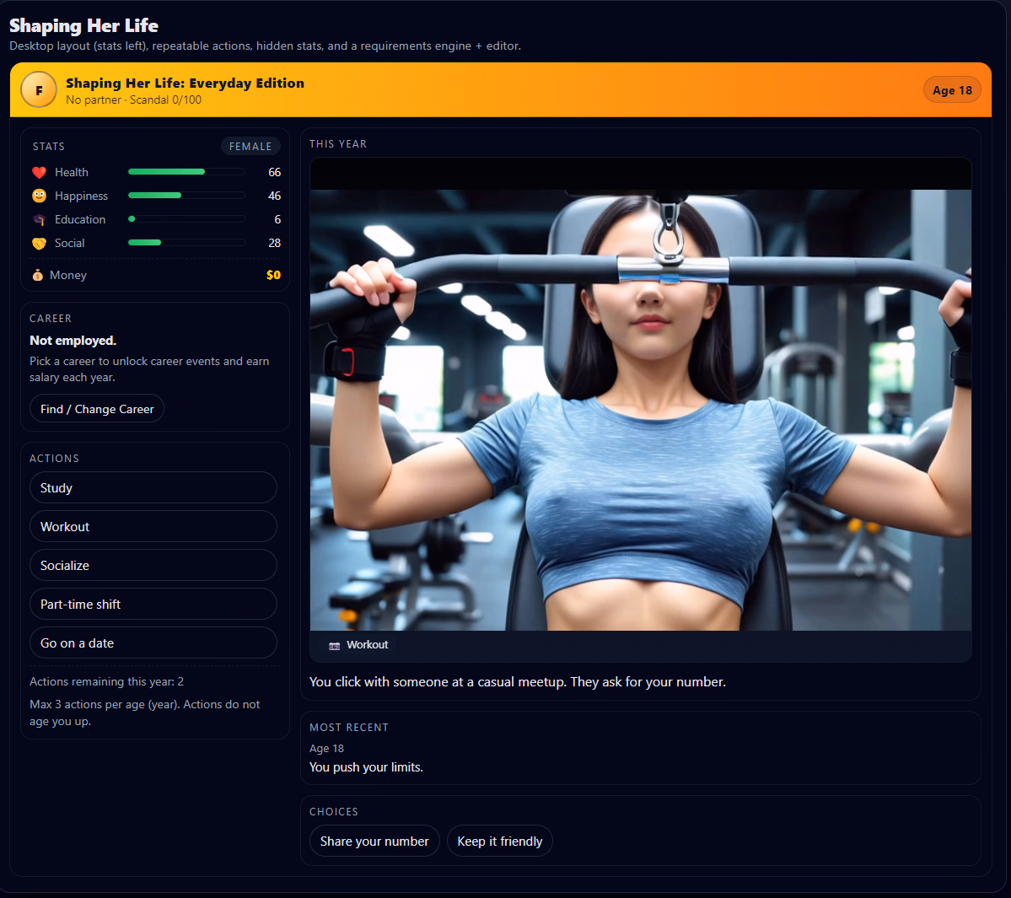
Task: Start a Workout action
Action: pos(153,526)
